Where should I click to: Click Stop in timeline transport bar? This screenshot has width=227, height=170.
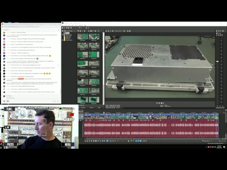tap(96, 141)
